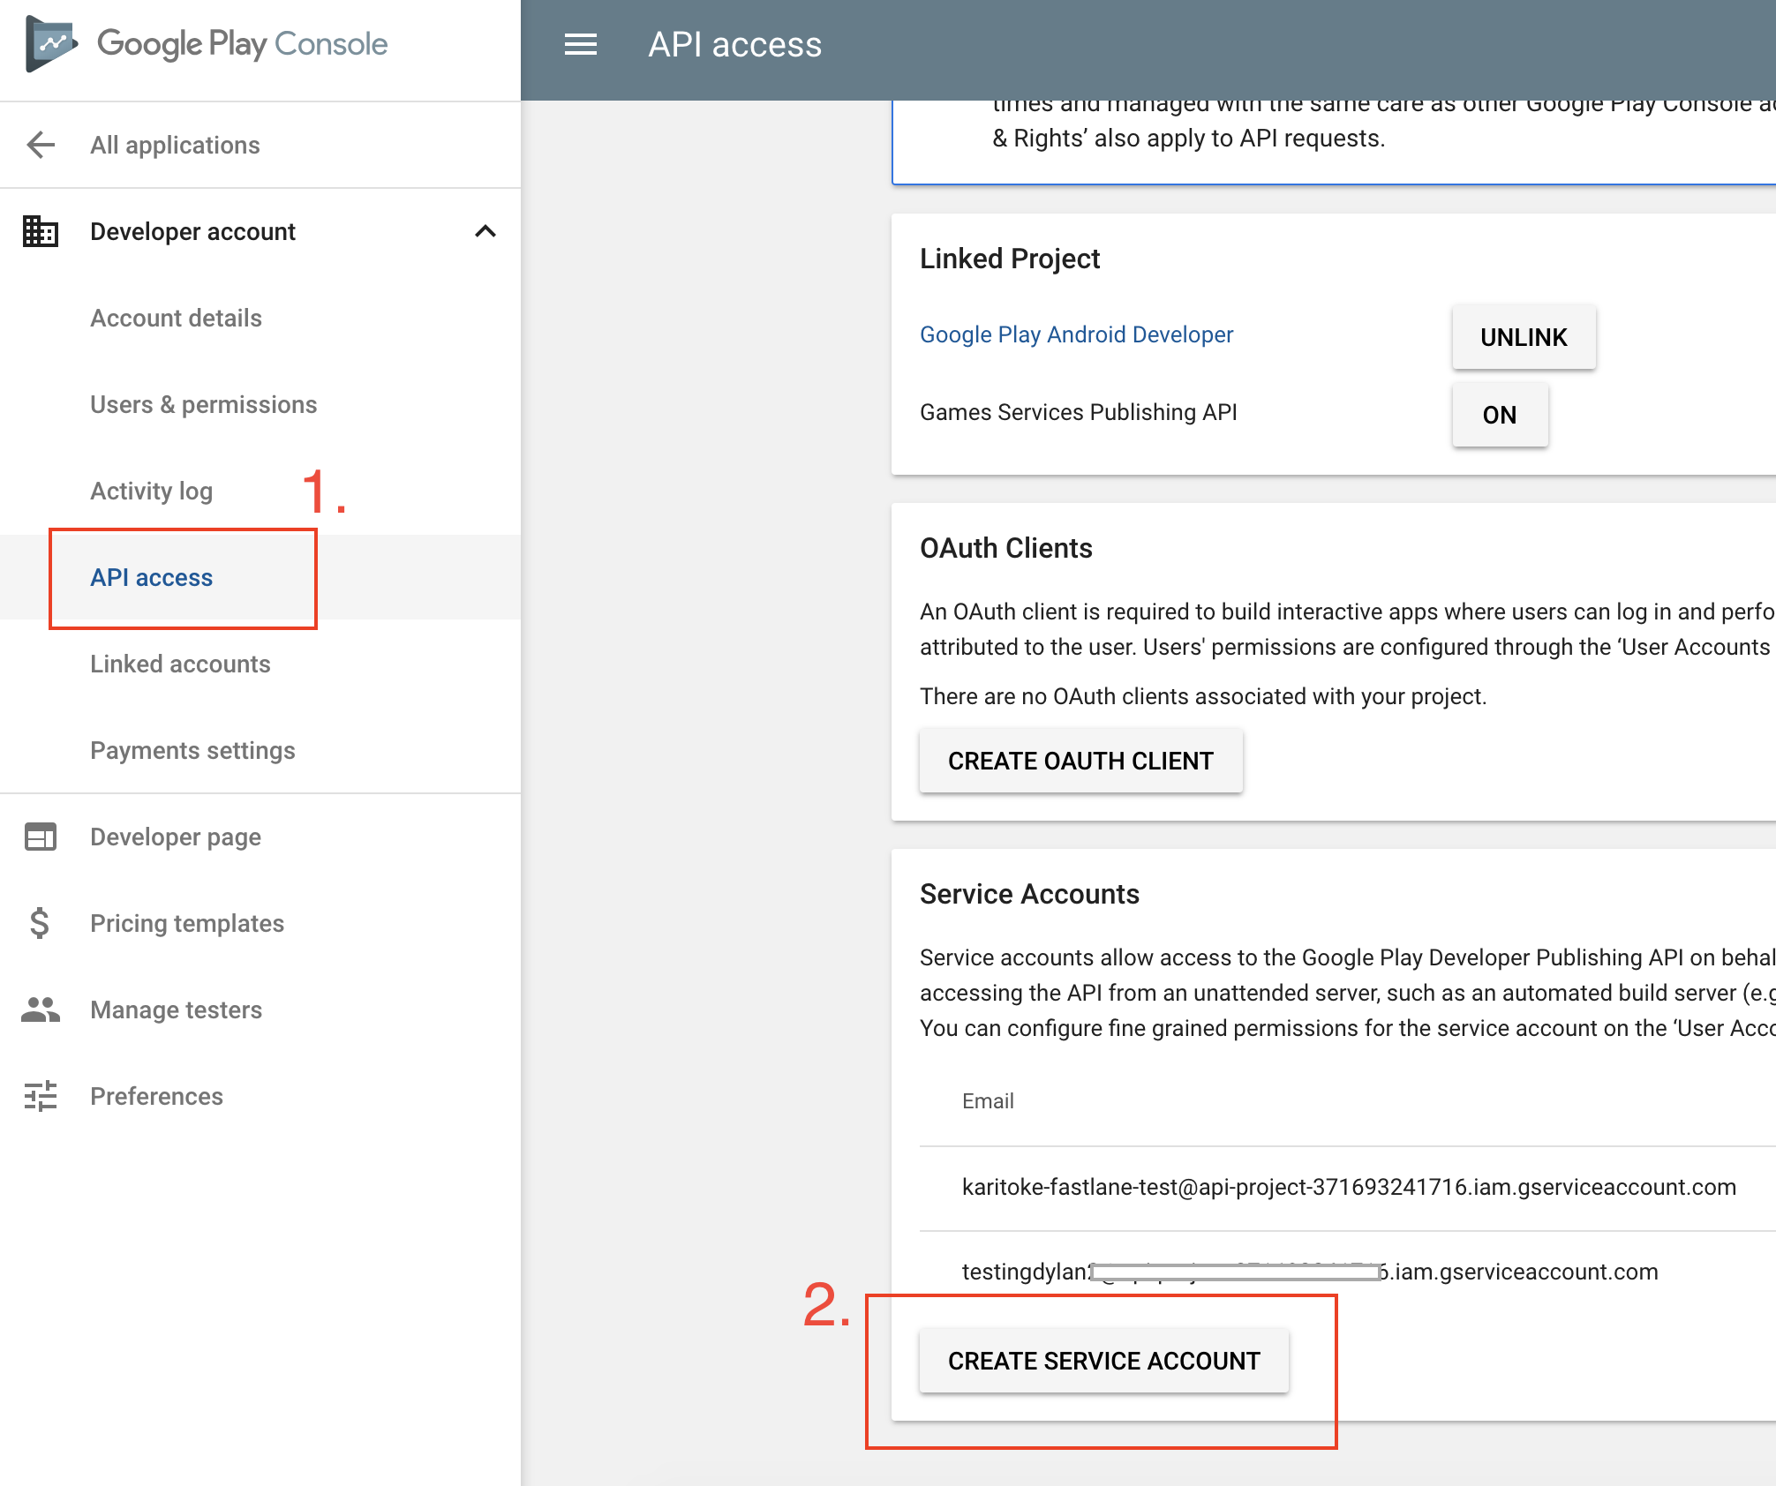Open Google Play Android Developer link
The width and height of the screenshot is (1776, 1486).
pos(1075,334)
